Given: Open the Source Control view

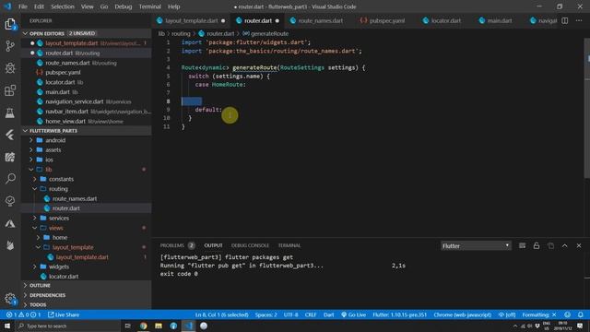Looking at the screenshot, I should tap(10, 46).
